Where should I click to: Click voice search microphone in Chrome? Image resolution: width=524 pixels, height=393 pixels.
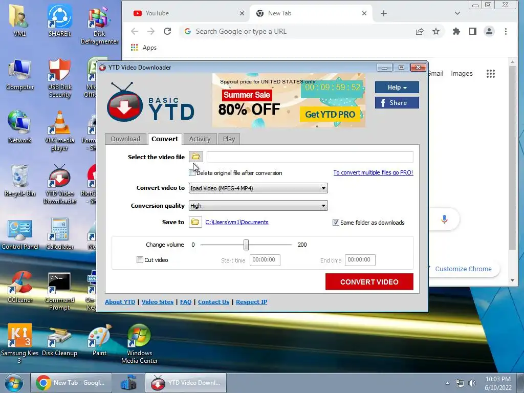tap(444, 219)
